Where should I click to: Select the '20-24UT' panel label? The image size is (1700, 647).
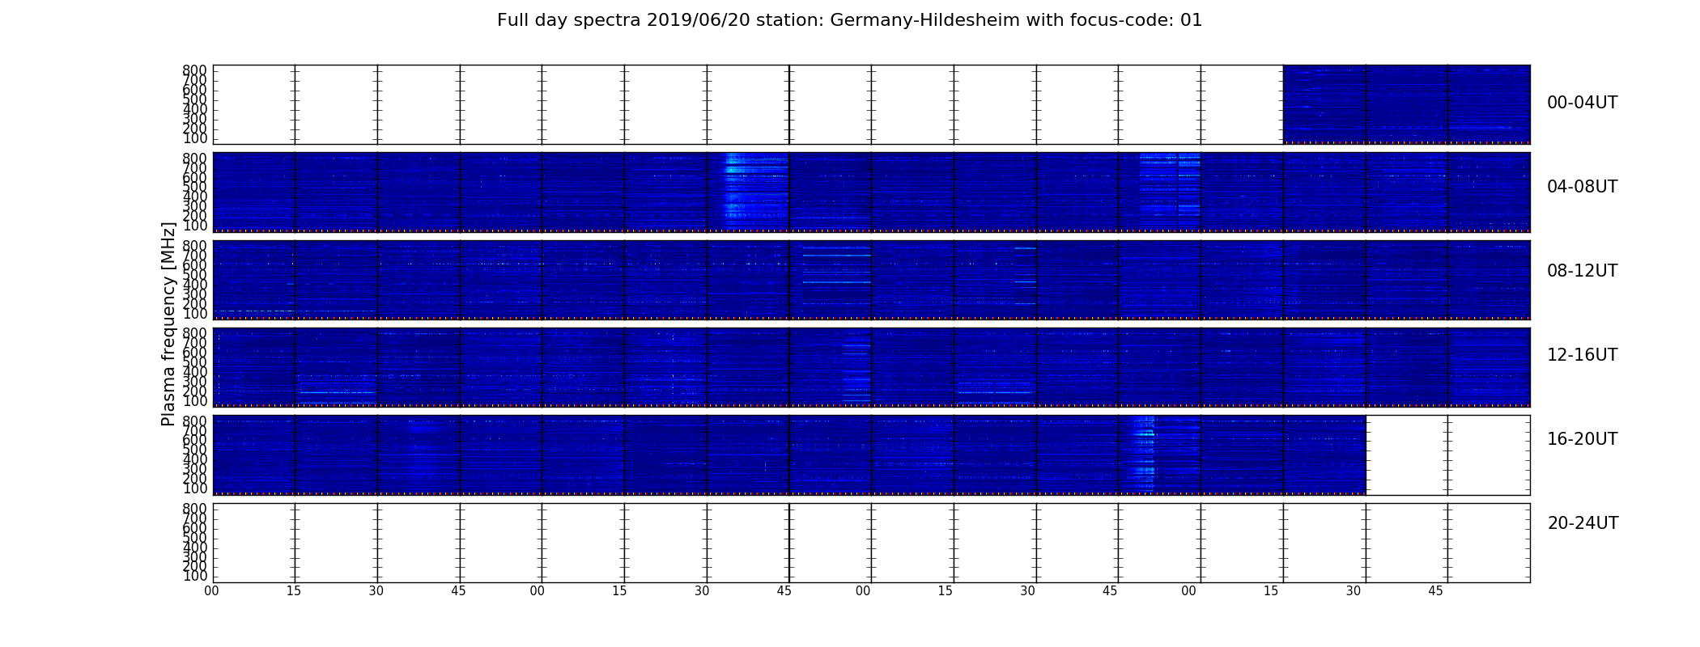click(1582, 523)
